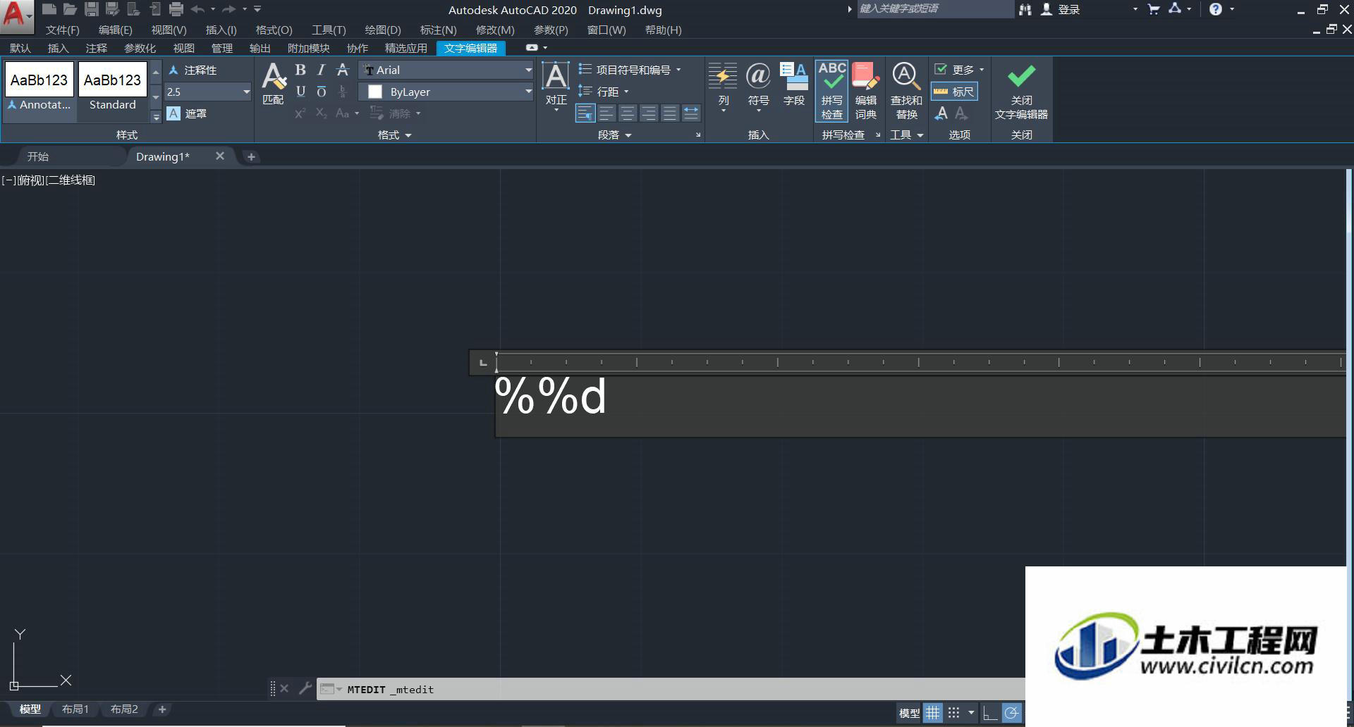Image resolution: width=1354 pixels, height=727 pixels.
Task: Open the 文件(F) menu
Action: coord(62,30)
